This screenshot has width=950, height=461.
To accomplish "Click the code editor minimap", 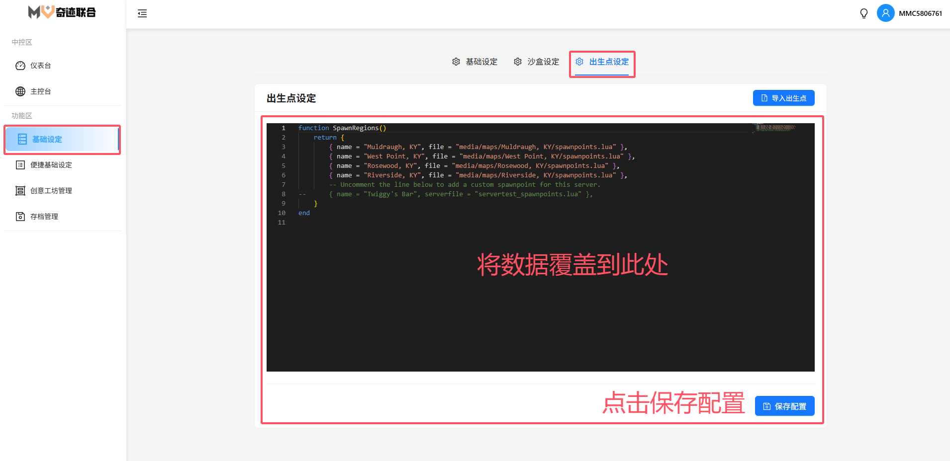I will [x=776, y=128].
